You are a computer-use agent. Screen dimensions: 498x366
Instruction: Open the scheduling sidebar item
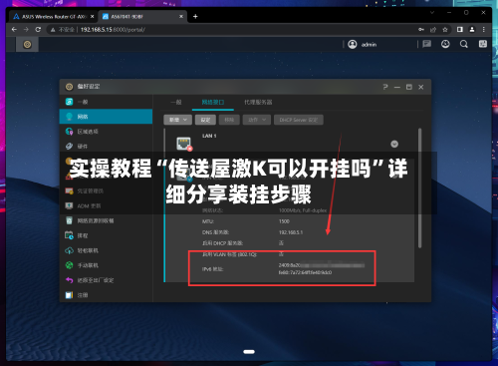click(106, 235)
